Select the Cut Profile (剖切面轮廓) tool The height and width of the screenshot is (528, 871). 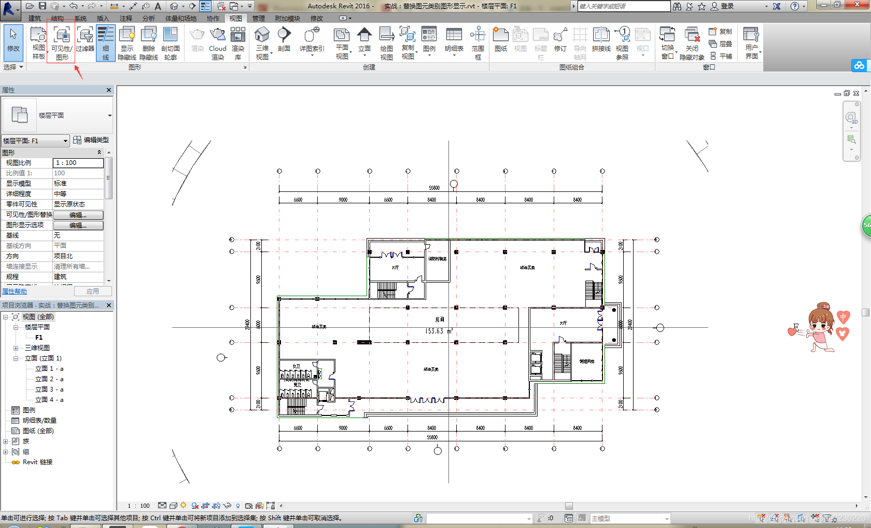coord(171,43)
